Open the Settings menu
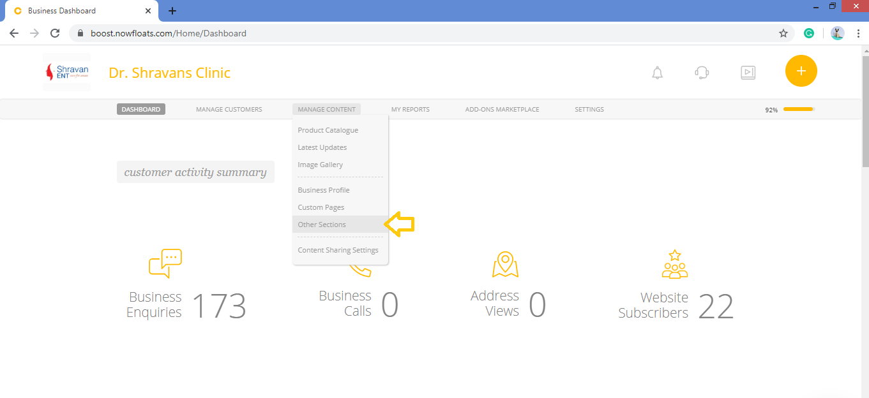Viewport: 869px width, 398px height. pyautogui.click(x=589, y=109)
